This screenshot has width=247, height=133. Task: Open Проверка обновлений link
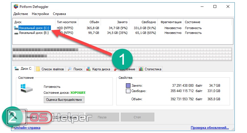pyautogui.click(x=210, y=128)
